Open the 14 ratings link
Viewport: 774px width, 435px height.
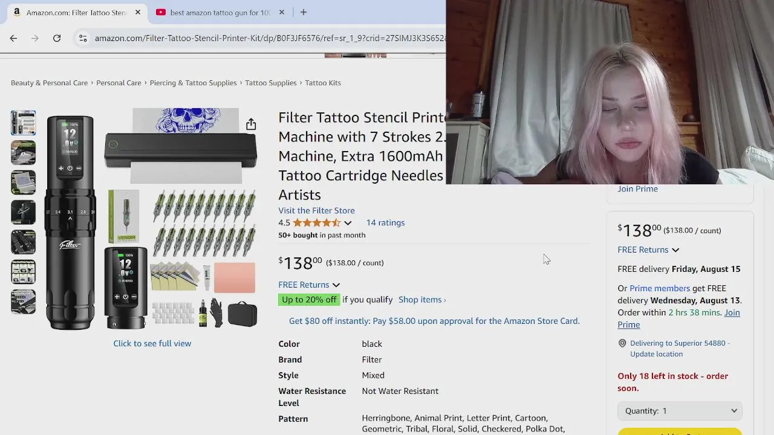pos(385,222)
